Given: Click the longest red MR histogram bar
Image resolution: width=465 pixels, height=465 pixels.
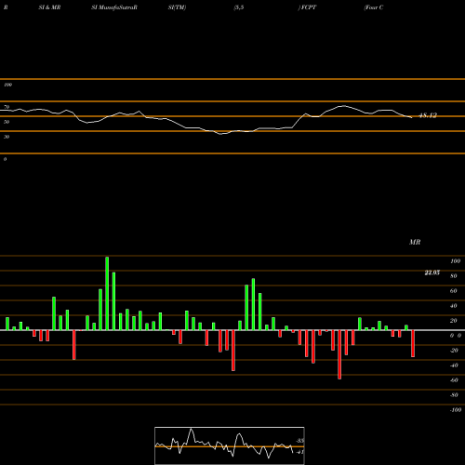Looking at the screenshot, I should 339,354.
